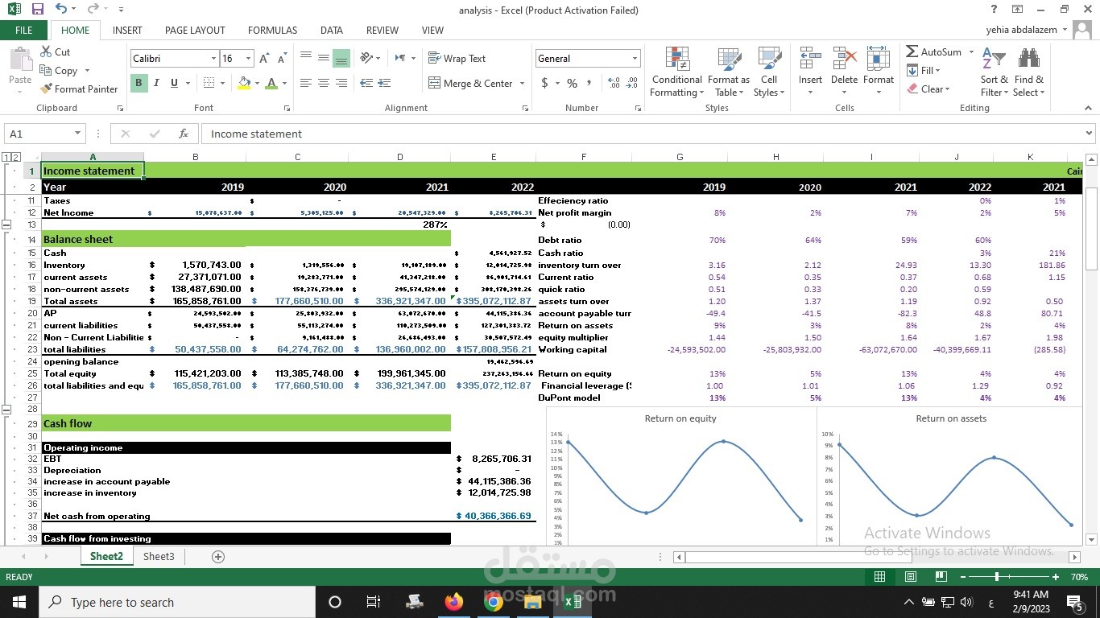The width and height of the screenshot is (1100, 618).
Task: Click Merge & Center button
Action: tap(470, 83)
